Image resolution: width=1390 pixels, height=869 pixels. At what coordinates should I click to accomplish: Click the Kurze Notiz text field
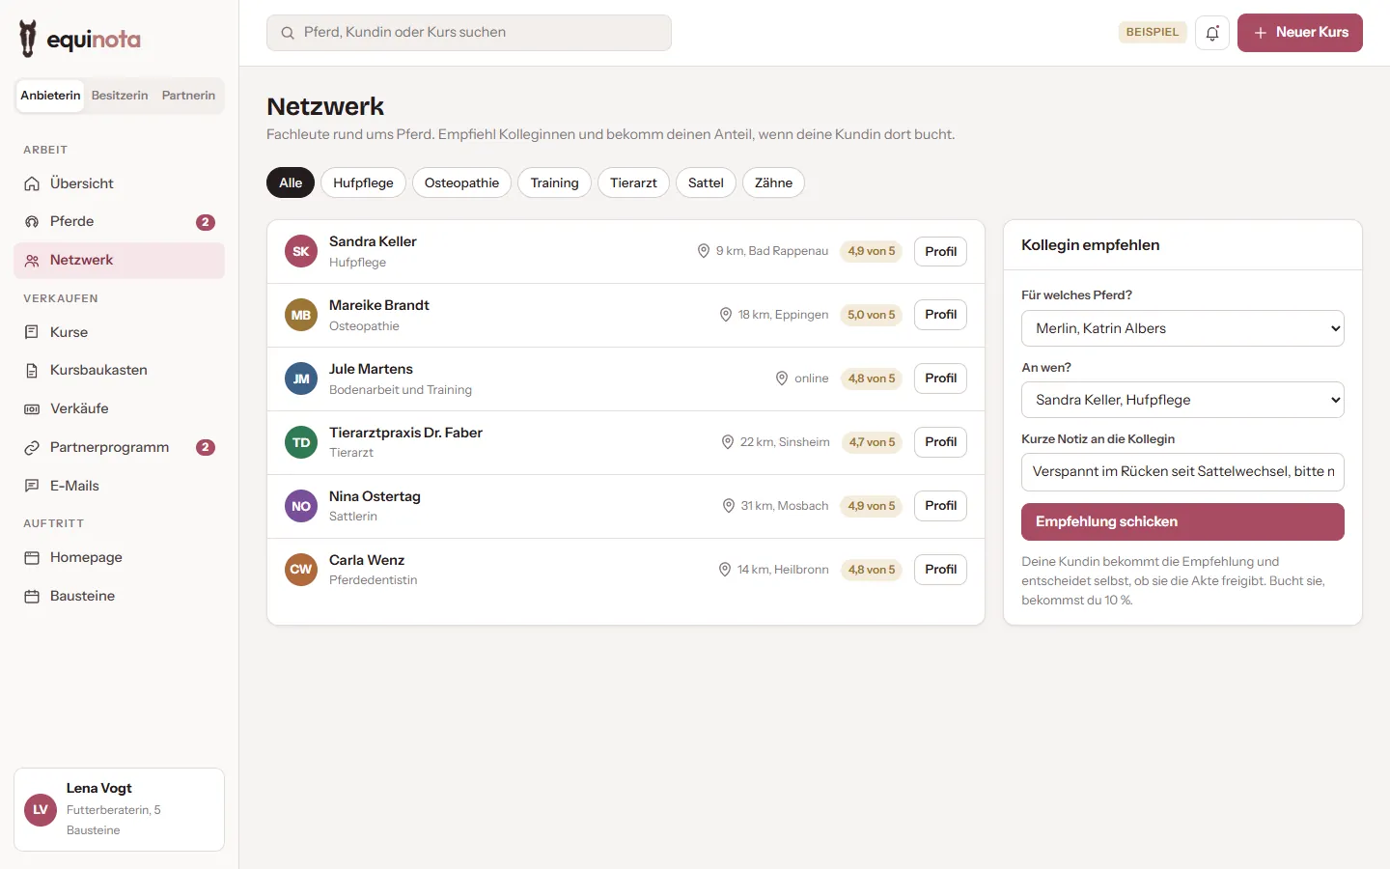[x=1182, y=472]
